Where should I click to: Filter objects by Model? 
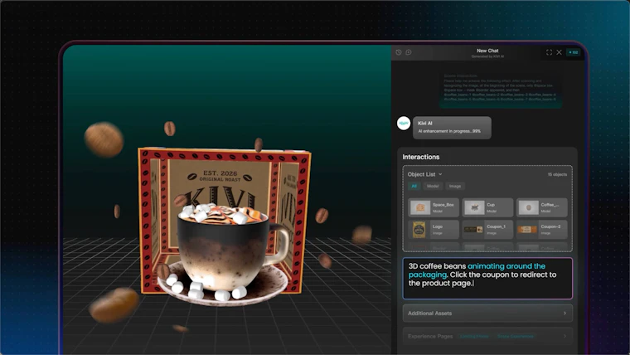tap(433, 186)
